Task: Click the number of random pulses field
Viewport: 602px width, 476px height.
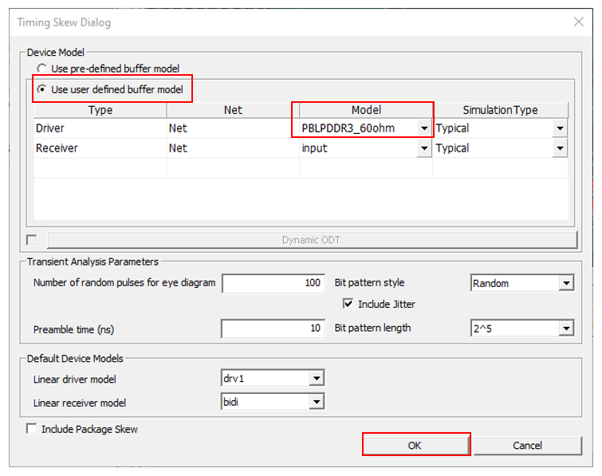Action: point(273,283)
